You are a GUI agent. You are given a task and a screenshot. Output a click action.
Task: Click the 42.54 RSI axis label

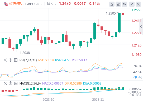click(x=137, y=72)
